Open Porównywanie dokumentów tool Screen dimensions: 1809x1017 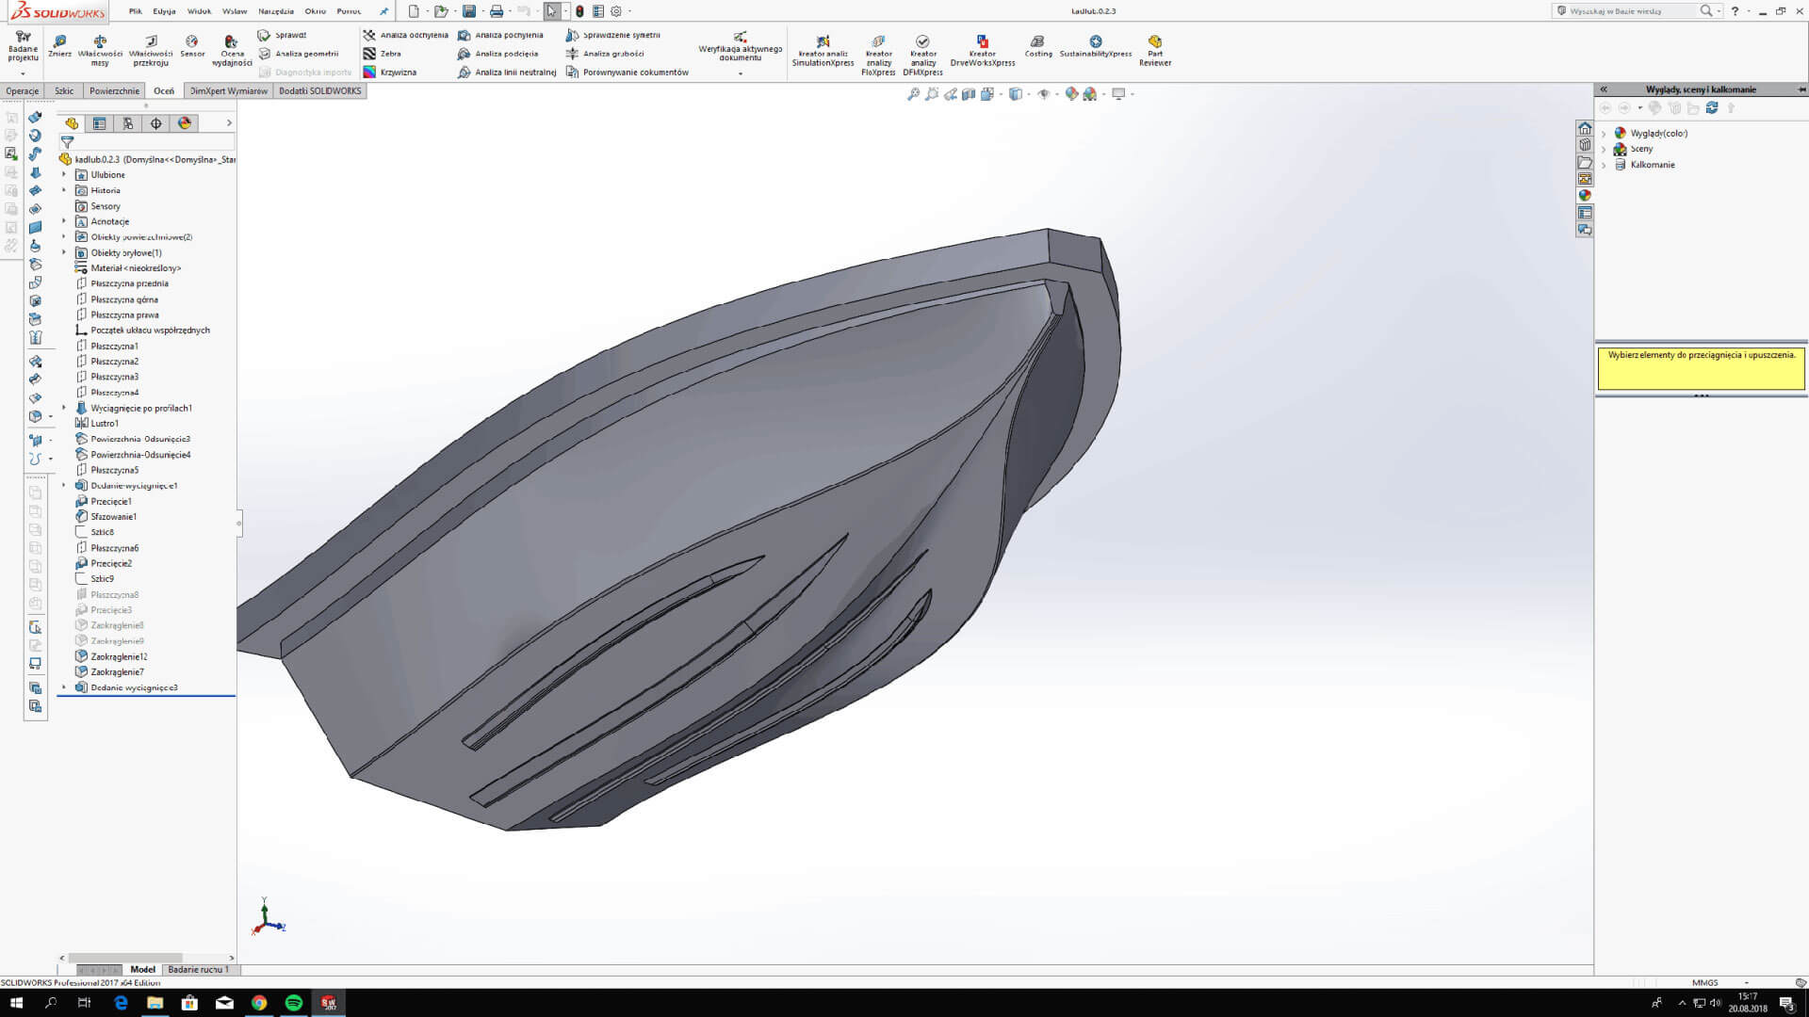(x=627, y=73)
